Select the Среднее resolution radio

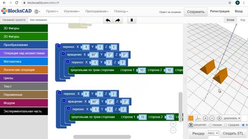click(226, 125)
